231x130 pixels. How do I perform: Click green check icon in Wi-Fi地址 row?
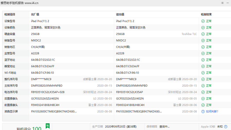[203, 73]
